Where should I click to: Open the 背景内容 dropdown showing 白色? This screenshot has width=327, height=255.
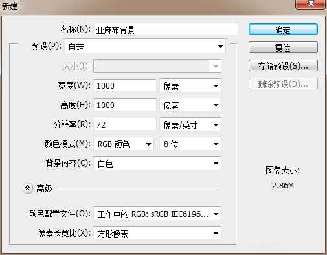pos(157,163)
